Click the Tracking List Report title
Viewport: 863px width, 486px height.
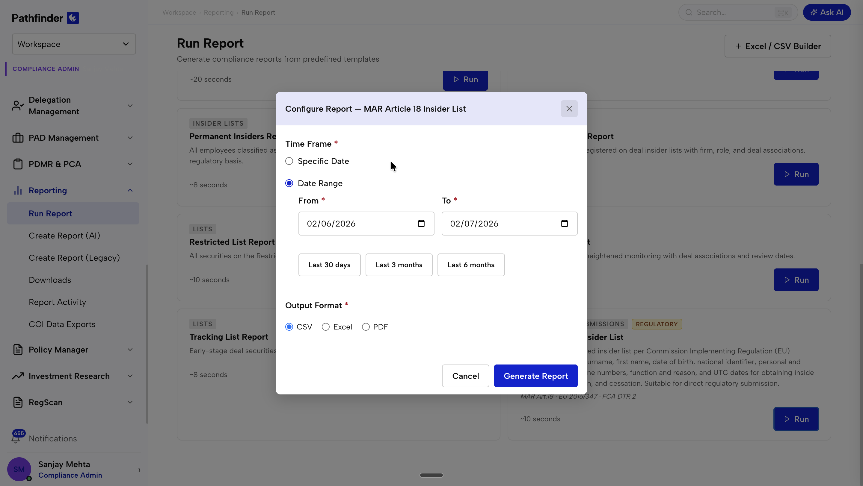click(228, 337)
